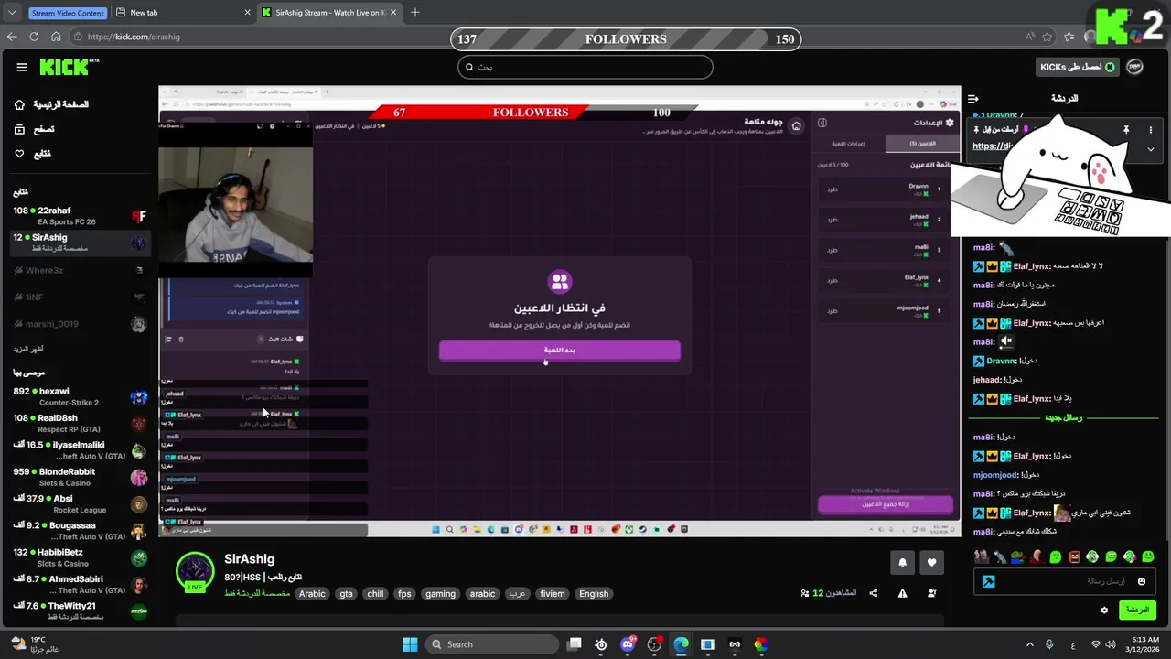Open AhmedSabiri recommended channel

click(x=80, y=584)
